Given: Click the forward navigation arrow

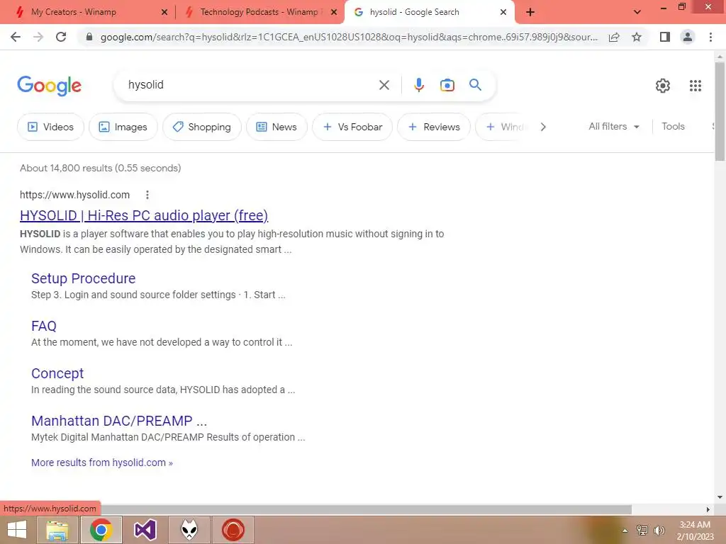Looking at the screenshot, I should (x=38, y=37).
